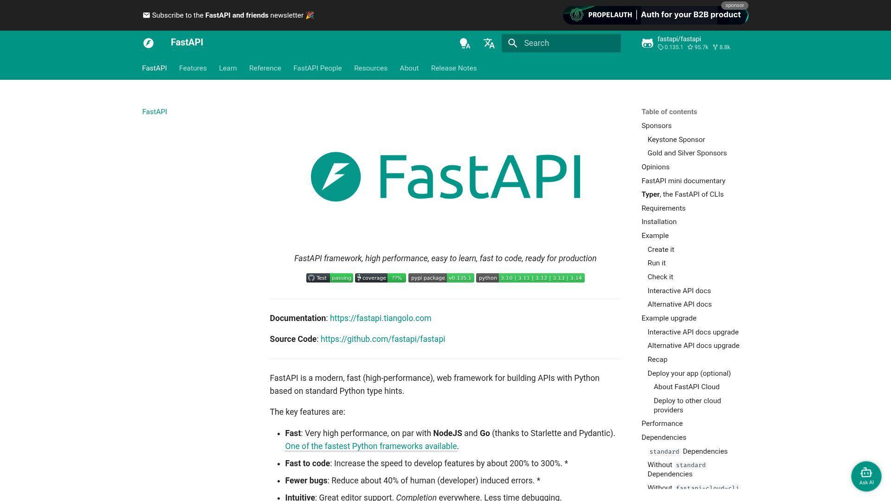Click the search magnifier icon
This screenshot has width=891, height=501.
coord(513,43)
